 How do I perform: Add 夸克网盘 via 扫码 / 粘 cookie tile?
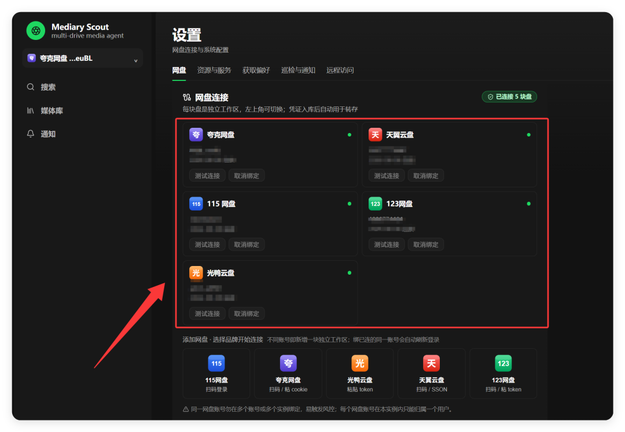pos(288,374)
